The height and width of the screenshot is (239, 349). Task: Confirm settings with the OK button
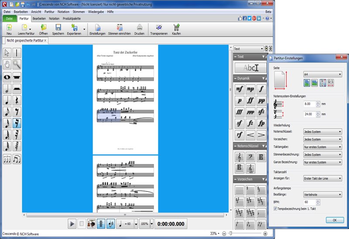click(335, 220)
